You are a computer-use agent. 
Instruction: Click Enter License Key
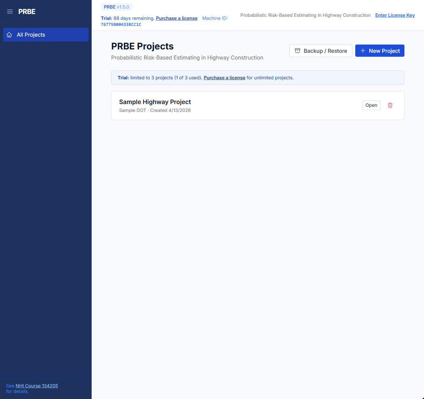click(395, 15)
